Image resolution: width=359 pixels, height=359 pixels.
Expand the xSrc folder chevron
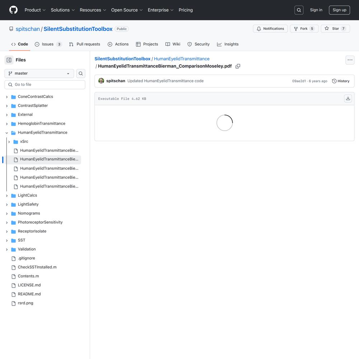pyautogui.click(x=9, y=142)
